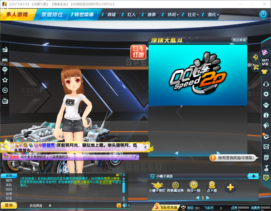
Task: Click the music note icon in right sidebar
Action: coord(266,168)
